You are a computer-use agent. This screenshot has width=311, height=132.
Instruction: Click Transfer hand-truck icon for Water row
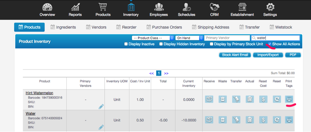[x=236, y=120]
